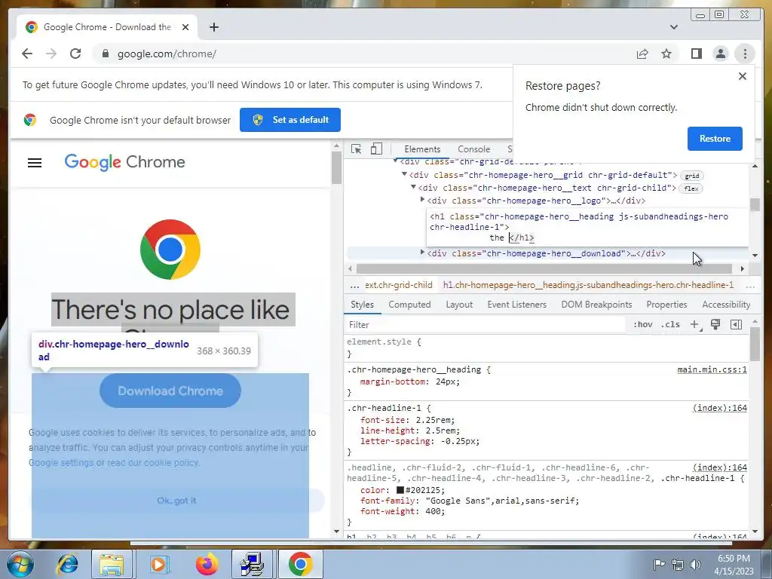772x579 pixels.
Task: Click the Set as default button
Action: (x=290, y=120)
